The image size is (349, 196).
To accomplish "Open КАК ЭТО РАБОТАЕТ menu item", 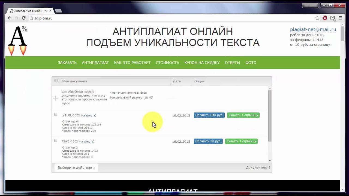I will pyautogui.click(x=132, y=63).
